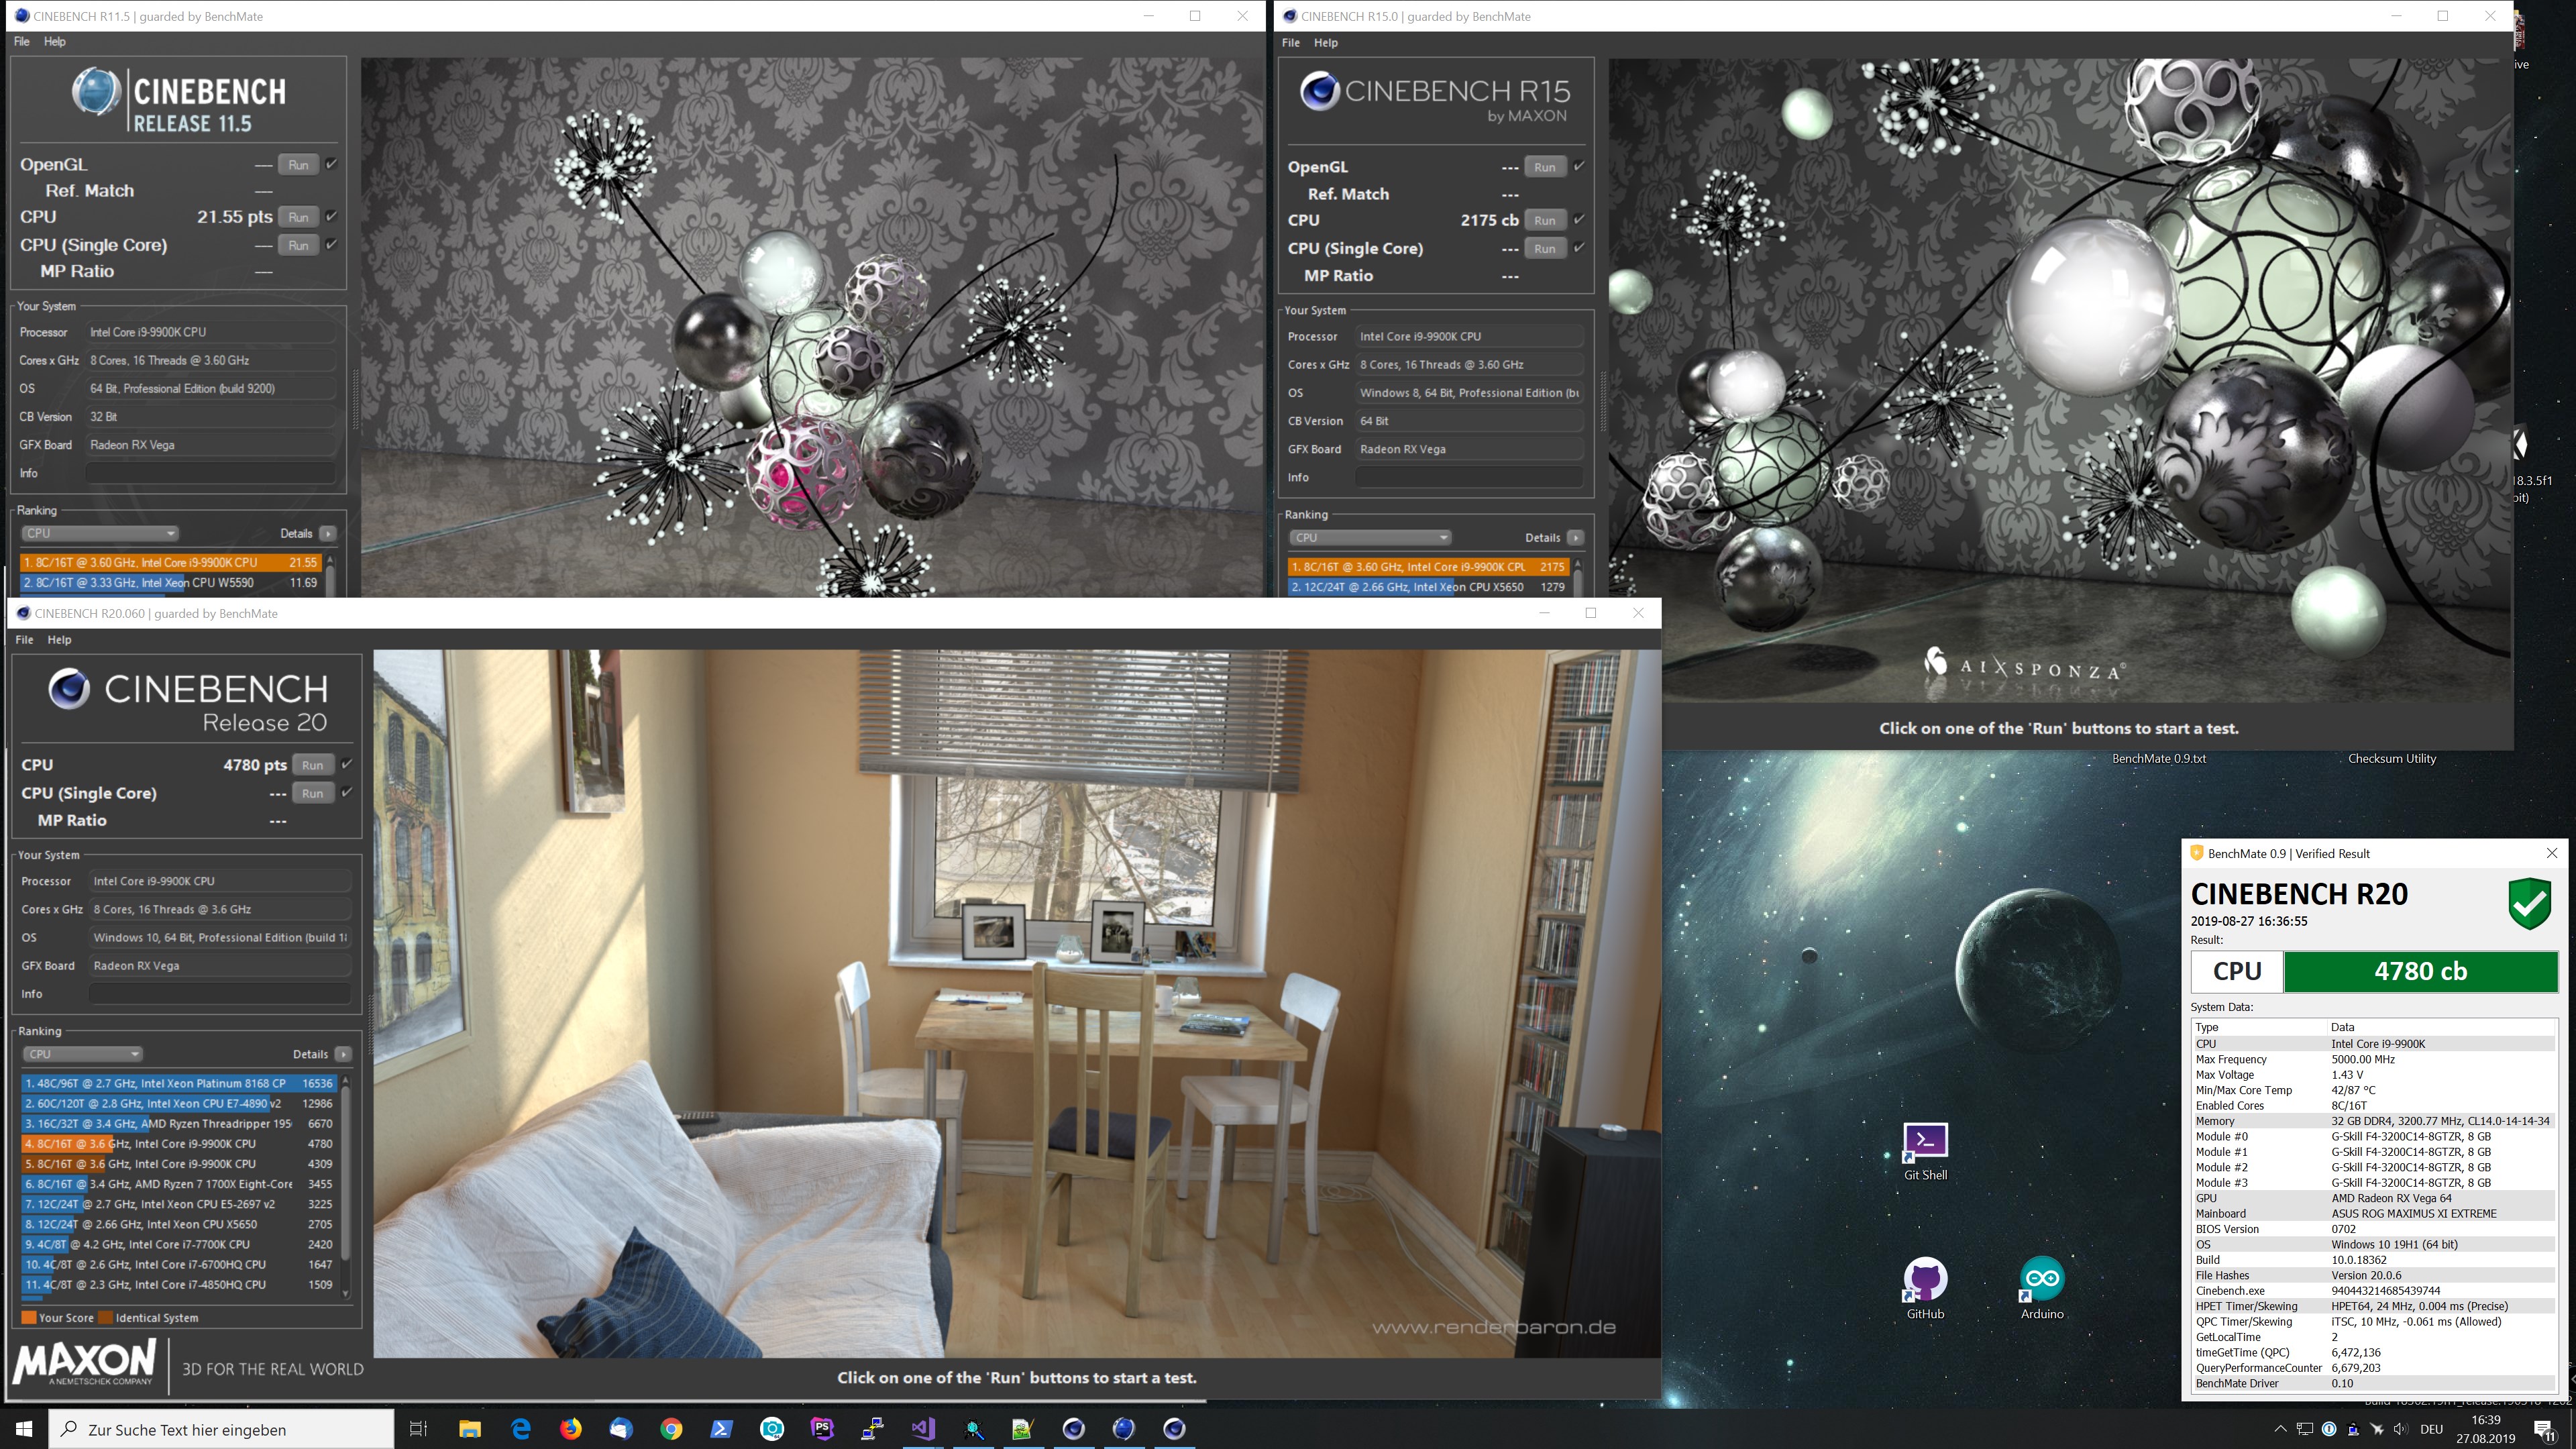Select the Xeon Platinum 8168 ranking row
This screenshot has width=2576, height=1449.
[179, 1083]
